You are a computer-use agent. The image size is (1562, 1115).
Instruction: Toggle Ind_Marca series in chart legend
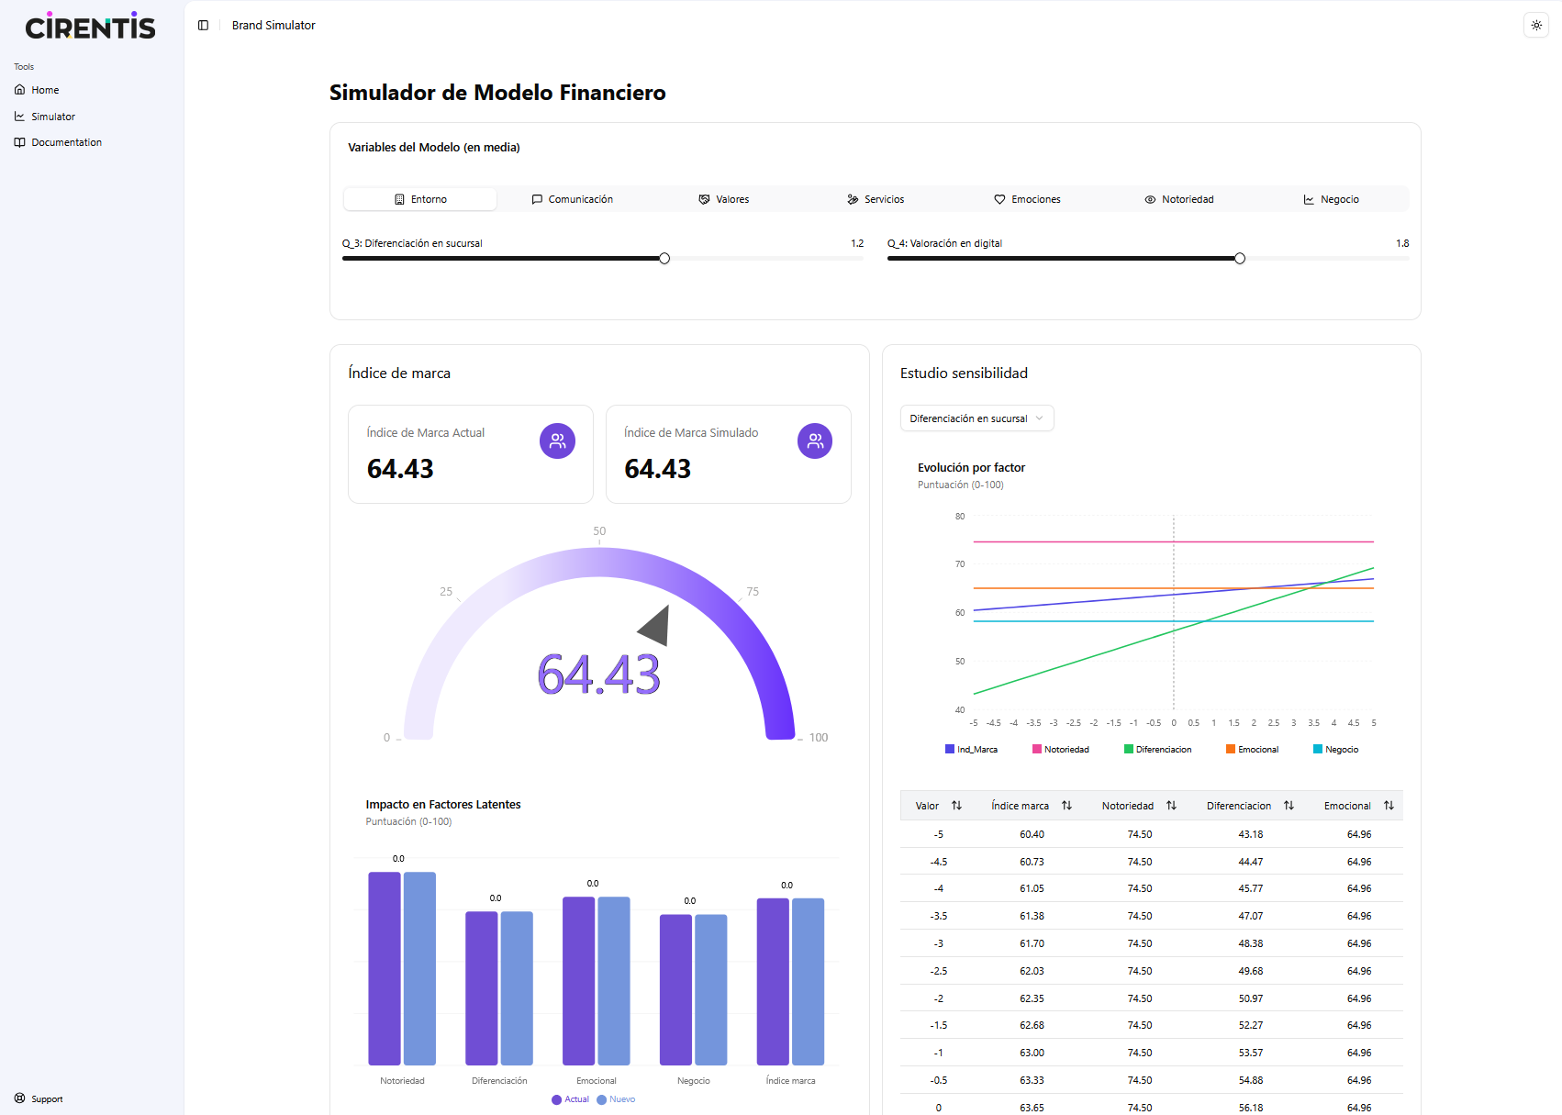point(971,750)
